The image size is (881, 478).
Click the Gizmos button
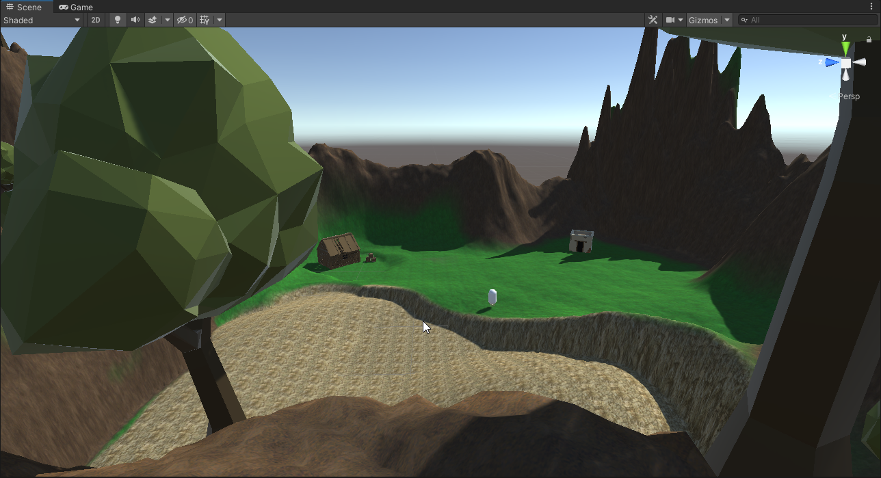pos(705,20)
